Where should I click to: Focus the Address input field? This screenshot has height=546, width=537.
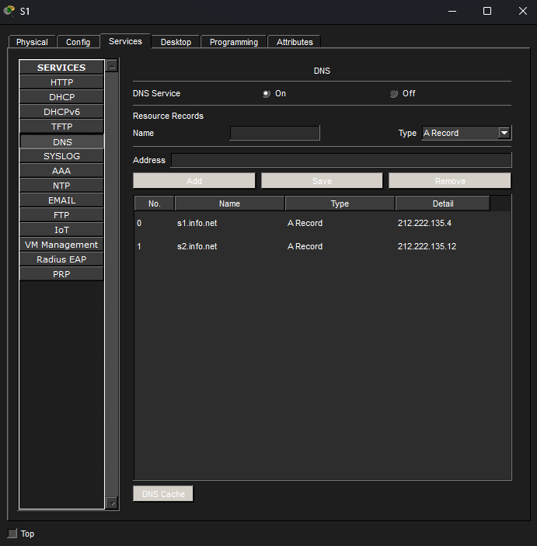pos(341,160)
